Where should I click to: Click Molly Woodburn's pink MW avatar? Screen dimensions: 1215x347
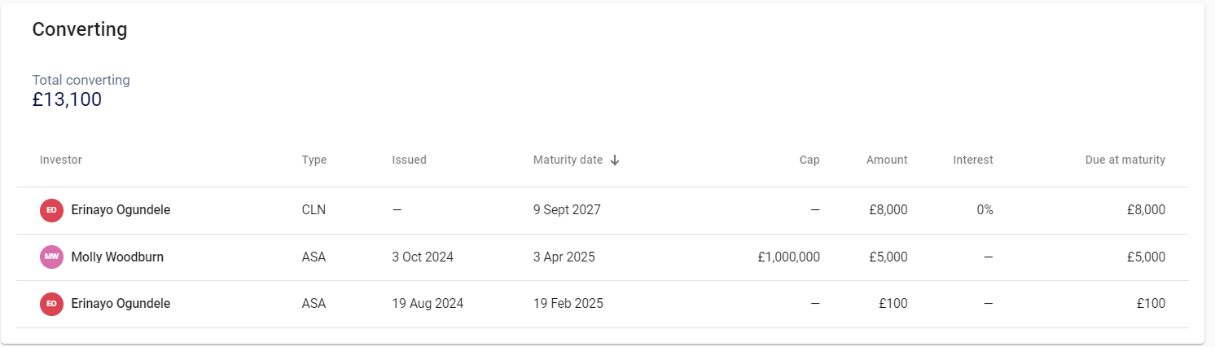51,257
